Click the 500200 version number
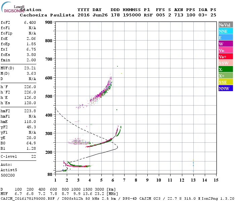The width and height of the screenshot is (235, 201). (8, 175)
